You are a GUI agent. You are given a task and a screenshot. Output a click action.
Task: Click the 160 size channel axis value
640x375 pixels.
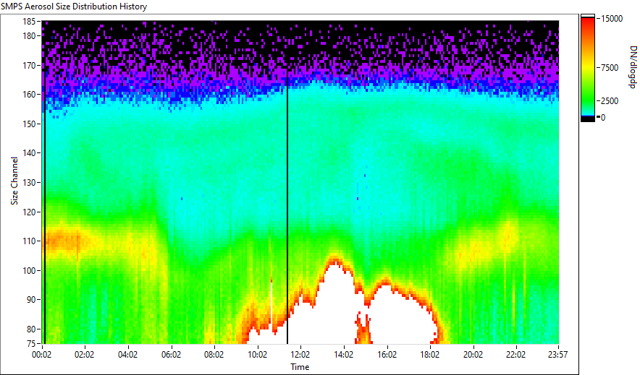click(x=30, y=95)
